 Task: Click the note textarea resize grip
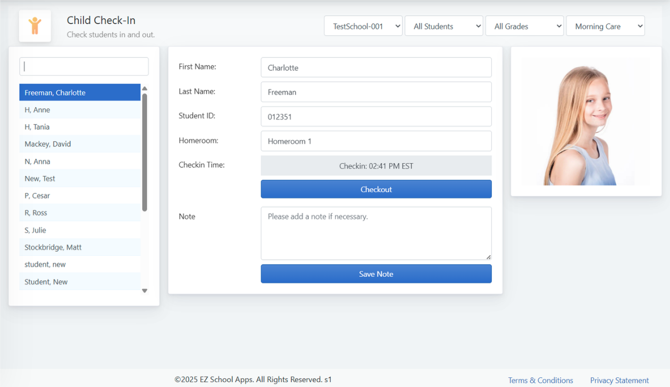point(489,258)
